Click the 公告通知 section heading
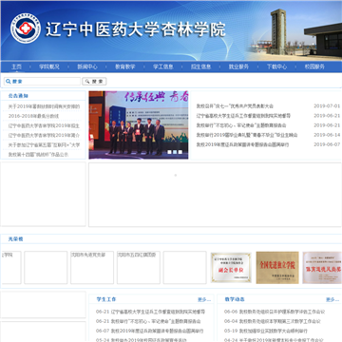This screenshot has width=342, height=342. point(18,96)
